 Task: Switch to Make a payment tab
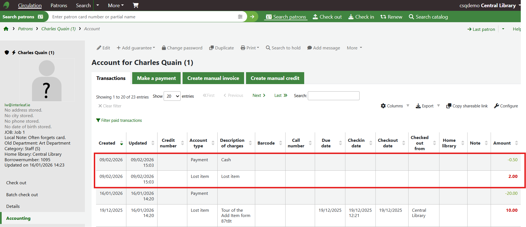coord(156,78)
